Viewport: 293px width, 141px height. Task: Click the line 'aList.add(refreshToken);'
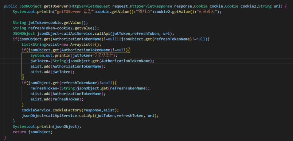(57, 99)
